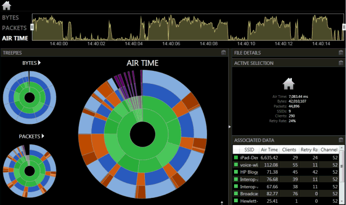
Task: Click the 14:40:14 timeline tick label
Action: 321,44
